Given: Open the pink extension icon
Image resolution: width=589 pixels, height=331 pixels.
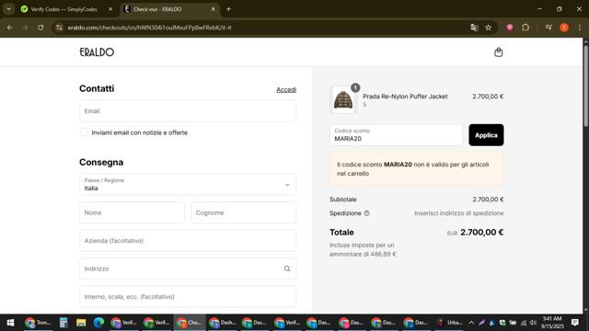Looking at the screenshot, I should pos(510,28).
